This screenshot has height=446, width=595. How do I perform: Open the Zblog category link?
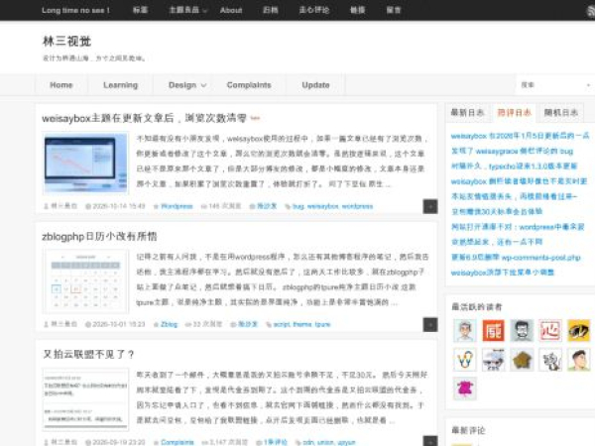(x=169, y=324)
